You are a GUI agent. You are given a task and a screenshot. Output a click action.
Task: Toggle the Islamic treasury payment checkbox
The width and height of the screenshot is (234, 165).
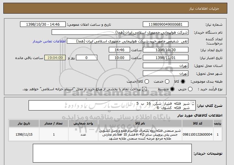pyautogui.click(x=144, y=89)
